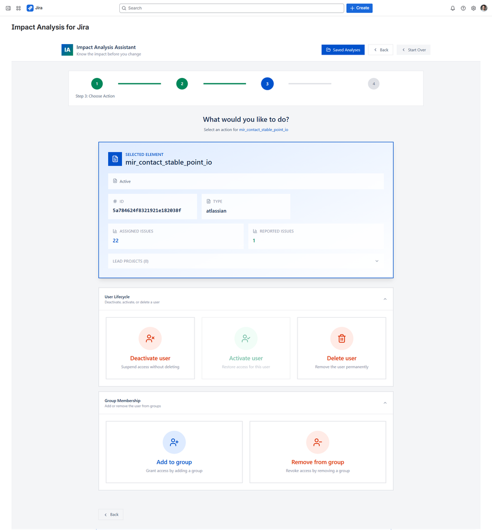Viewport: 492px width, 530px height.
Task: Select the Delete user trash icon
Action: tap(341, 338)
